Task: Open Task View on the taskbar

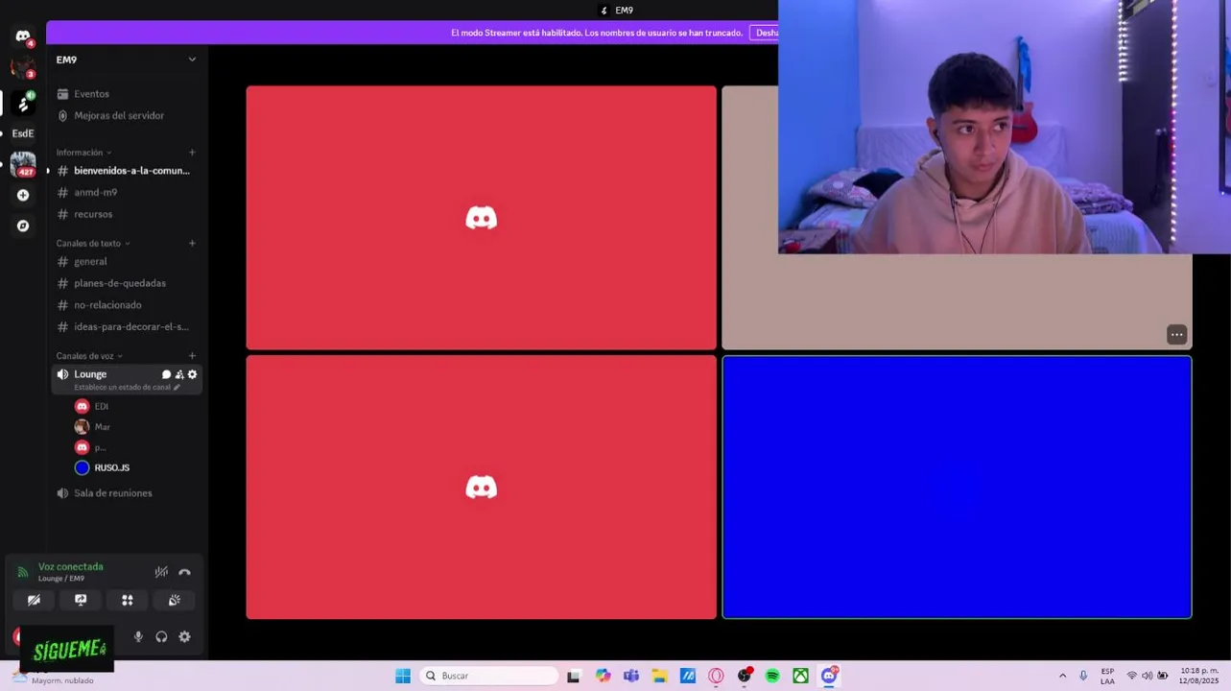Action: 574,676
